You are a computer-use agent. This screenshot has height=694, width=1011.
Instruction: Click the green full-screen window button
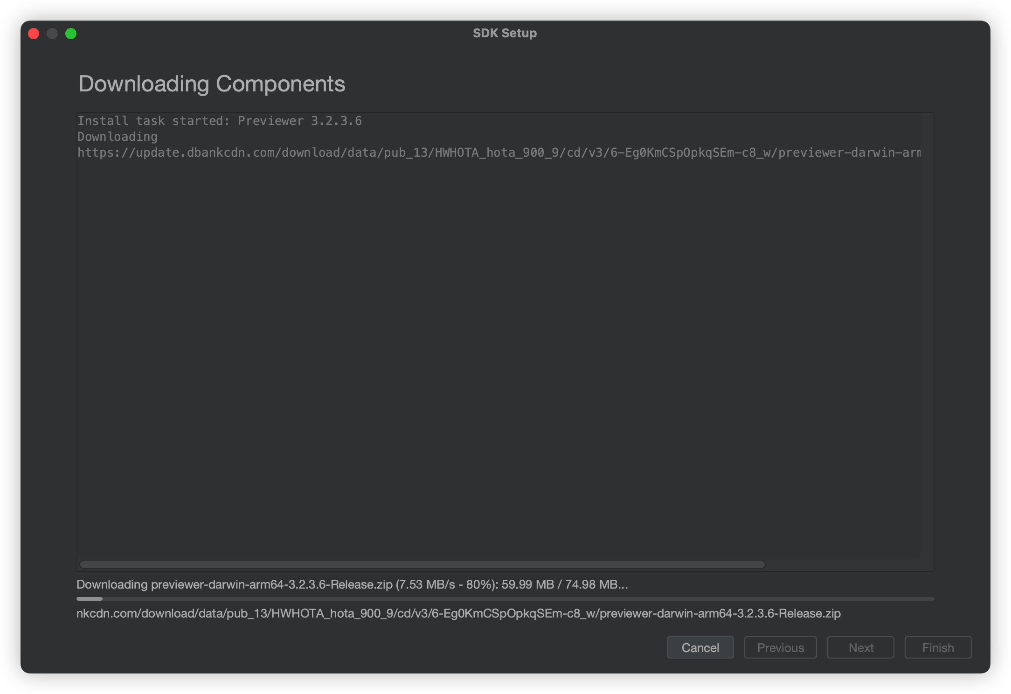click(71, 34)
